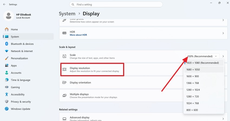Viewport: 230px width, 121px height.
Task: Click the Privacy & security shield icon
Action: (6, 101)
